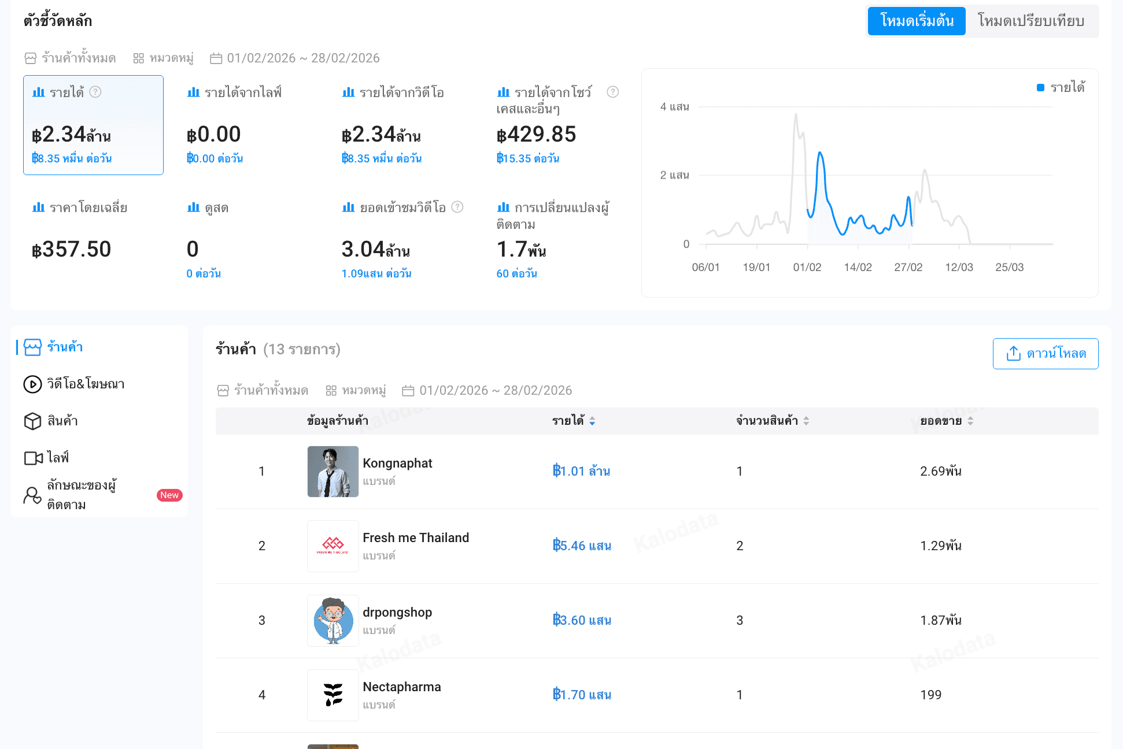Switch to โหมดเริ่มต้น mode tab

(x=917, y=21)
